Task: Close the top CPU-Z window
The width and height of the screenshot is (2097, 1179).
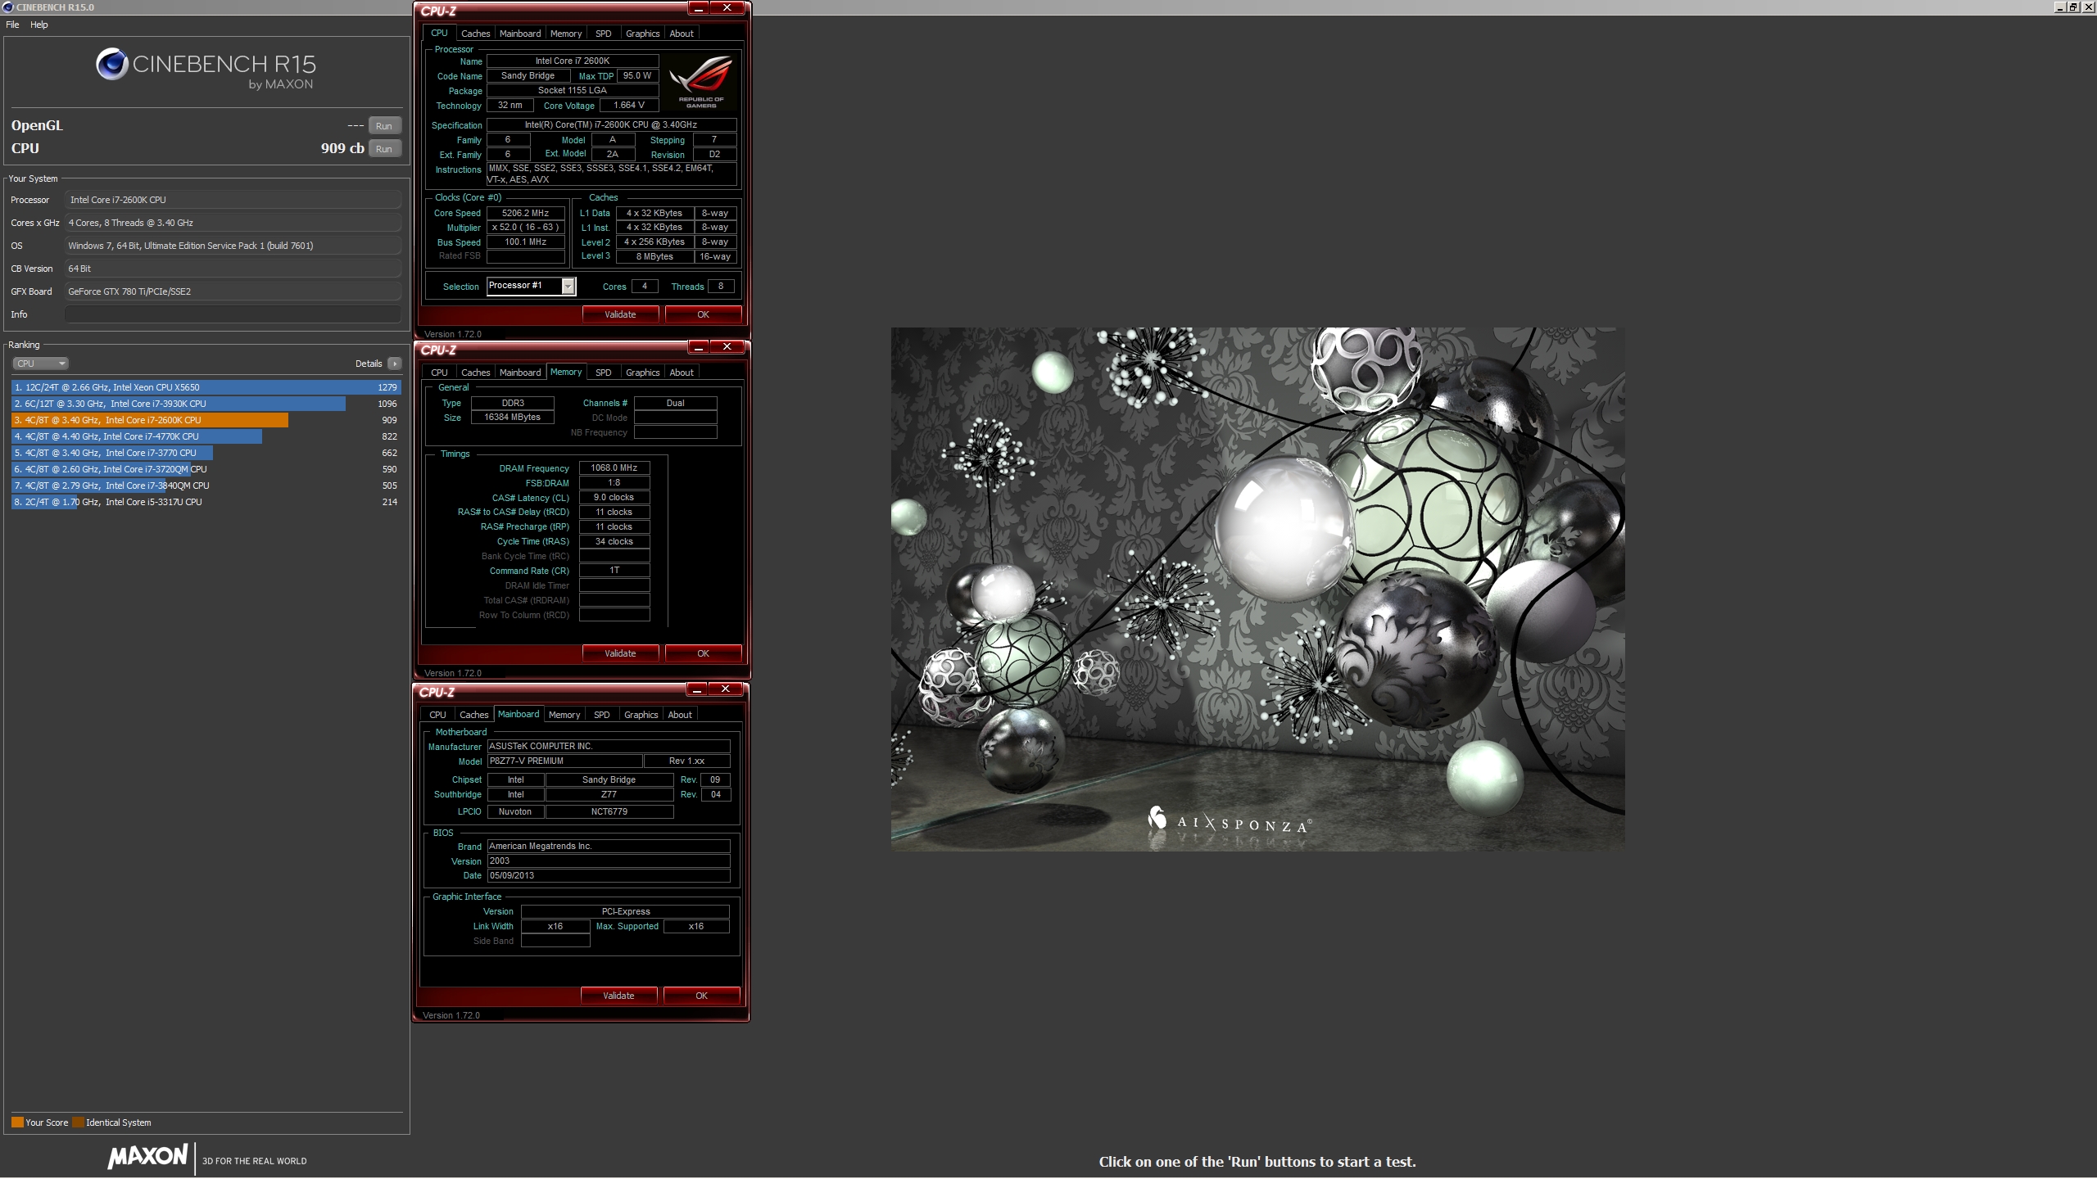Action: pyautogui.click(x=727, y=8)
